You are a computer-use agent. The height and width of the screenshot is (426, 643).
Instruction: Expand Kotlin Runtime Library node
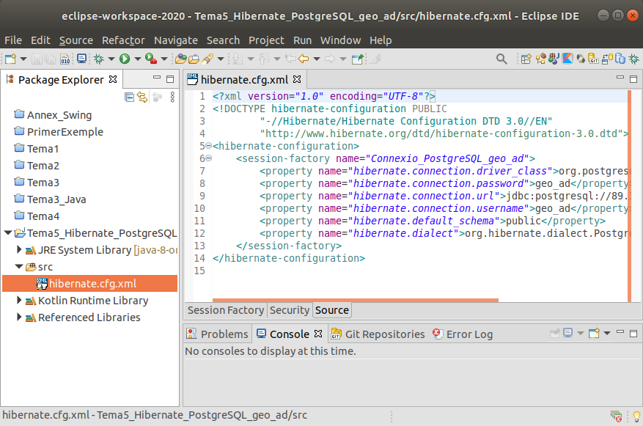point(19,300)
